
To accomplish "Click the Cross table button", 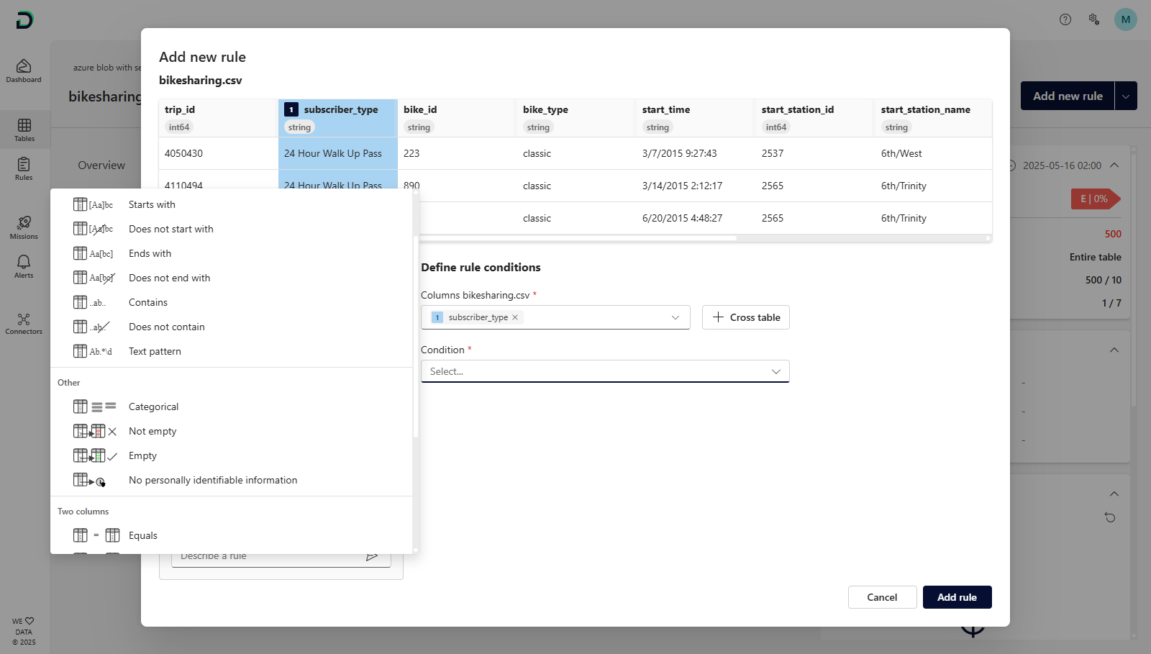I will [x=745, y=317].
